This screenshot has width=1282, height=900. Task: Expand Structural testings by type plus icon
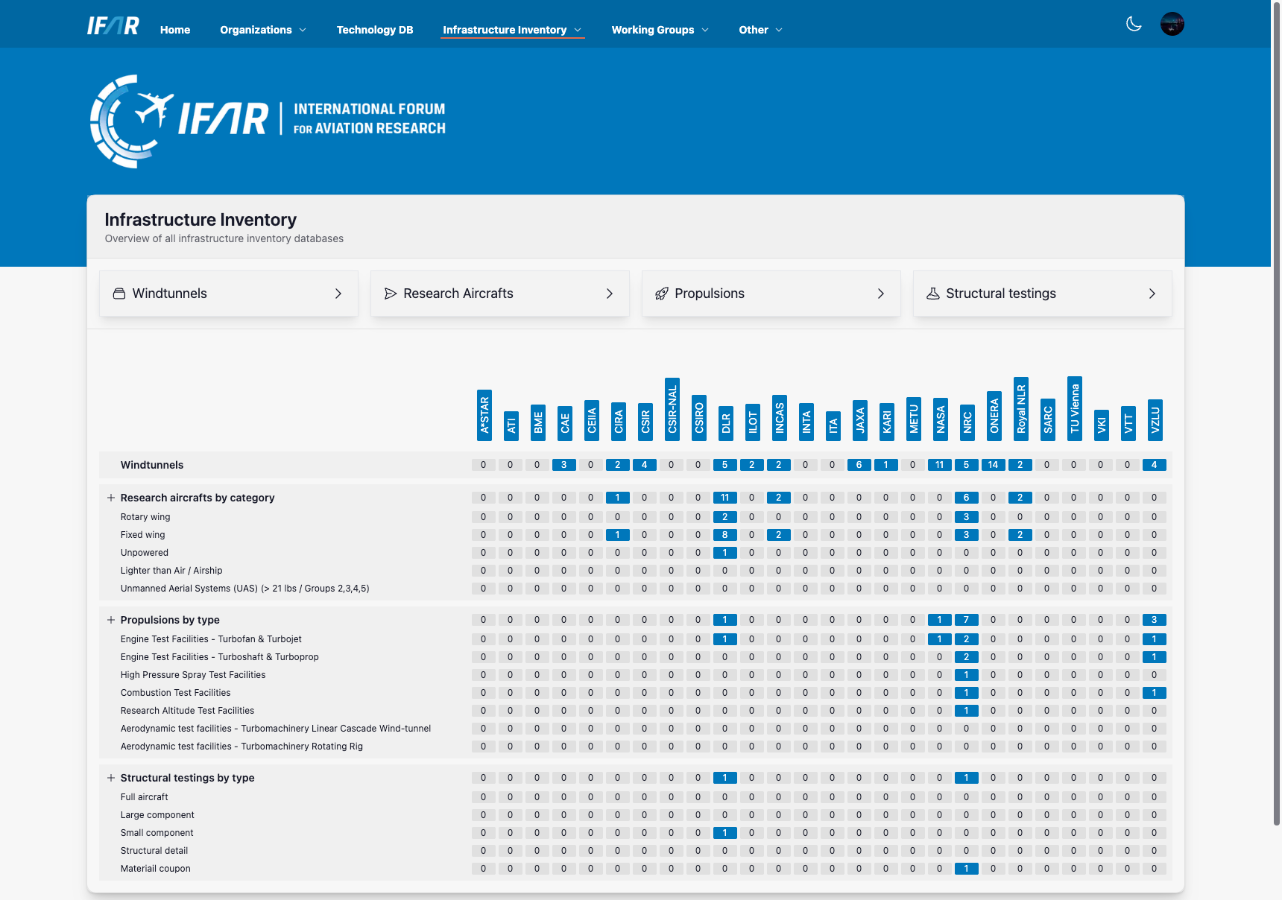click(x=111, y=778)
